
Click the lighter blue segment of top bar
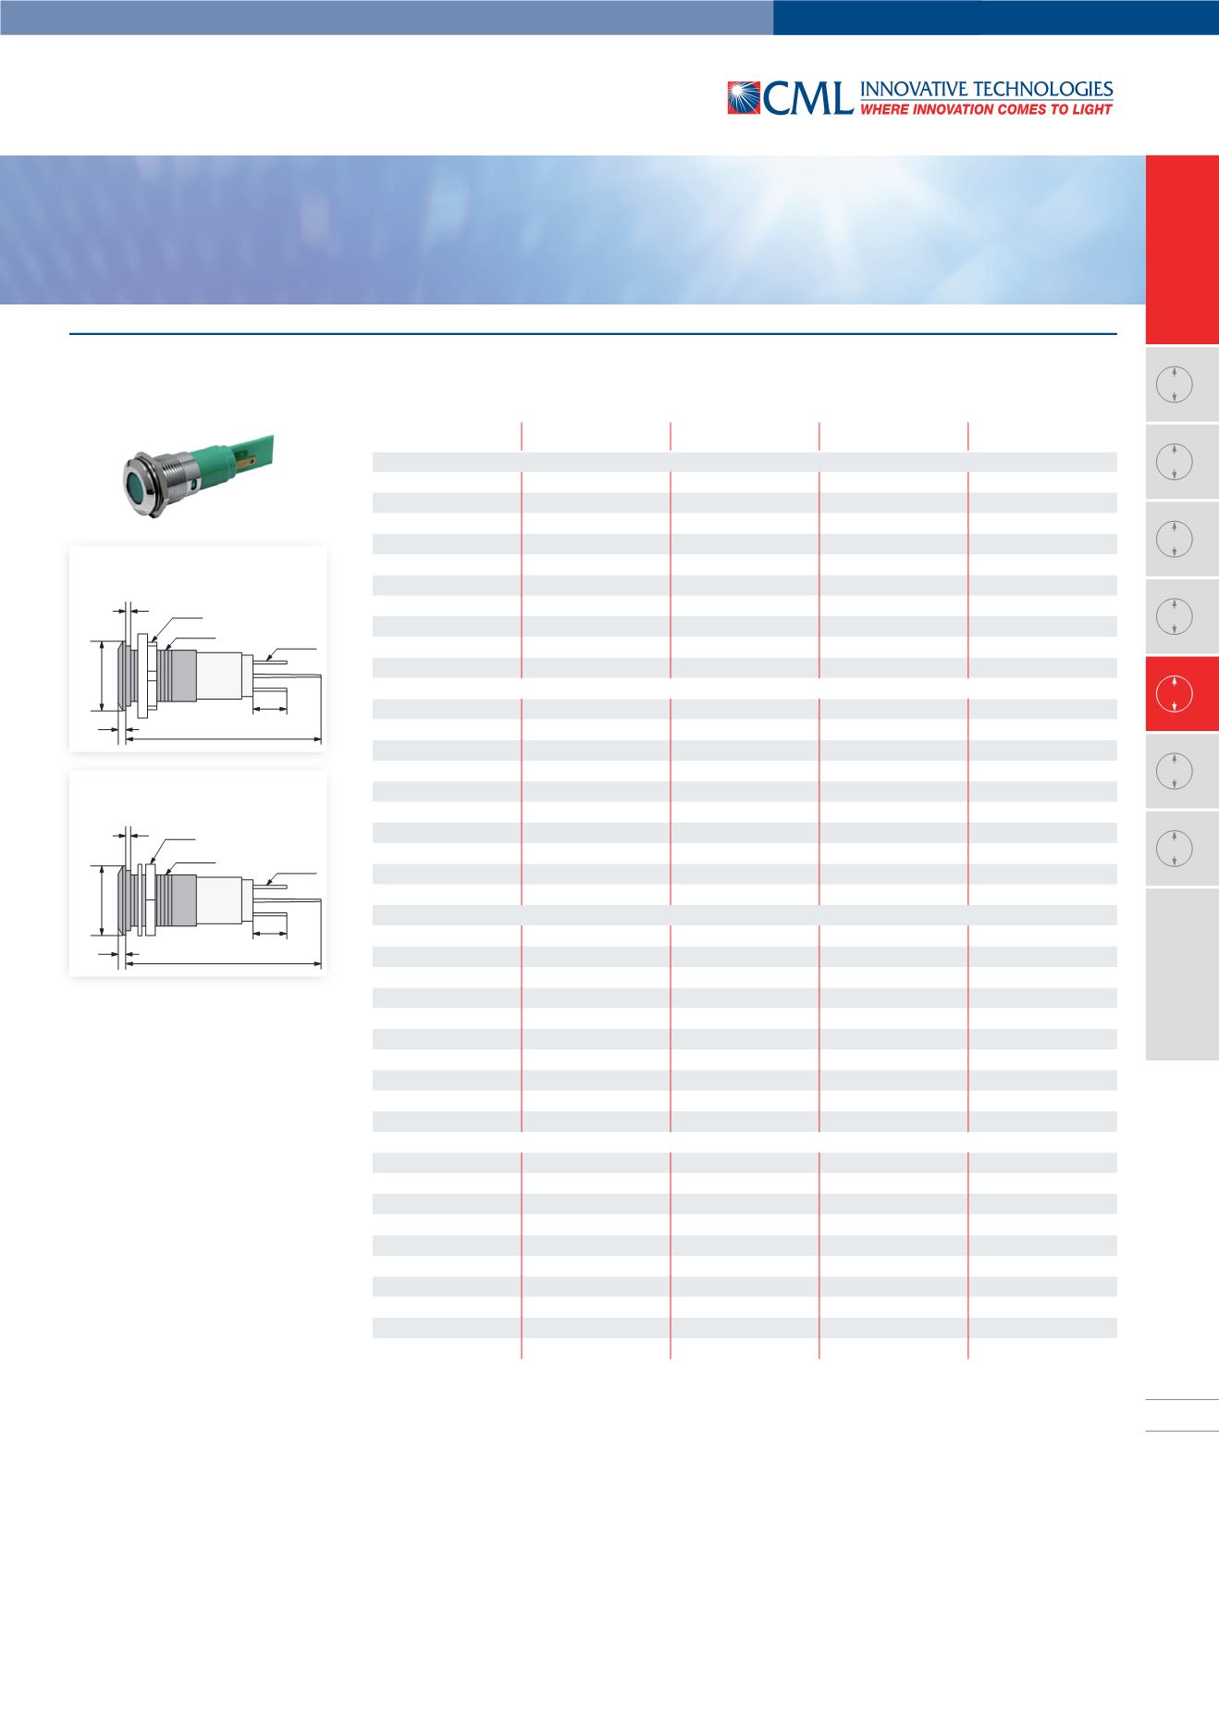tap(387, 17)
